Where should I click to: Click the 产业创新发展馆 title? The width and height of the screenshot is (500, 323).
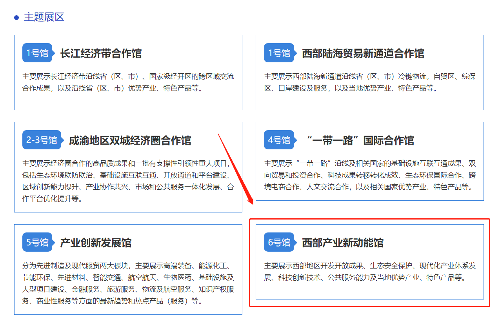(96, 243)
